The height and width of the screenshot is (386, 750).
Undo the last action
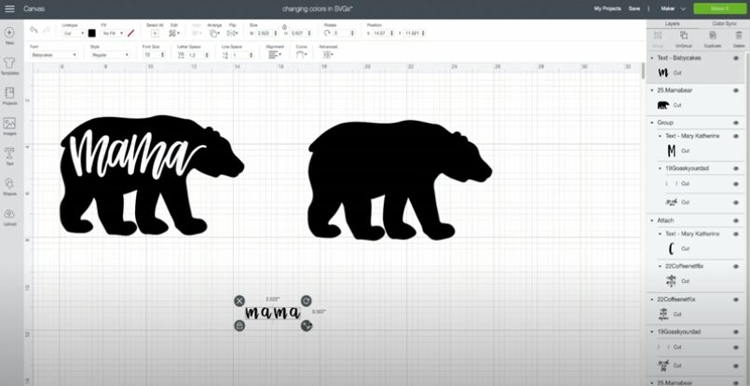click(x=34, y=30)
